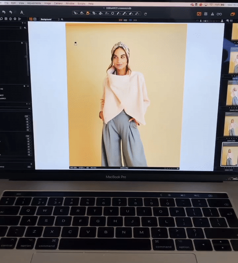Open the info circle tool tab

(10, 19)
